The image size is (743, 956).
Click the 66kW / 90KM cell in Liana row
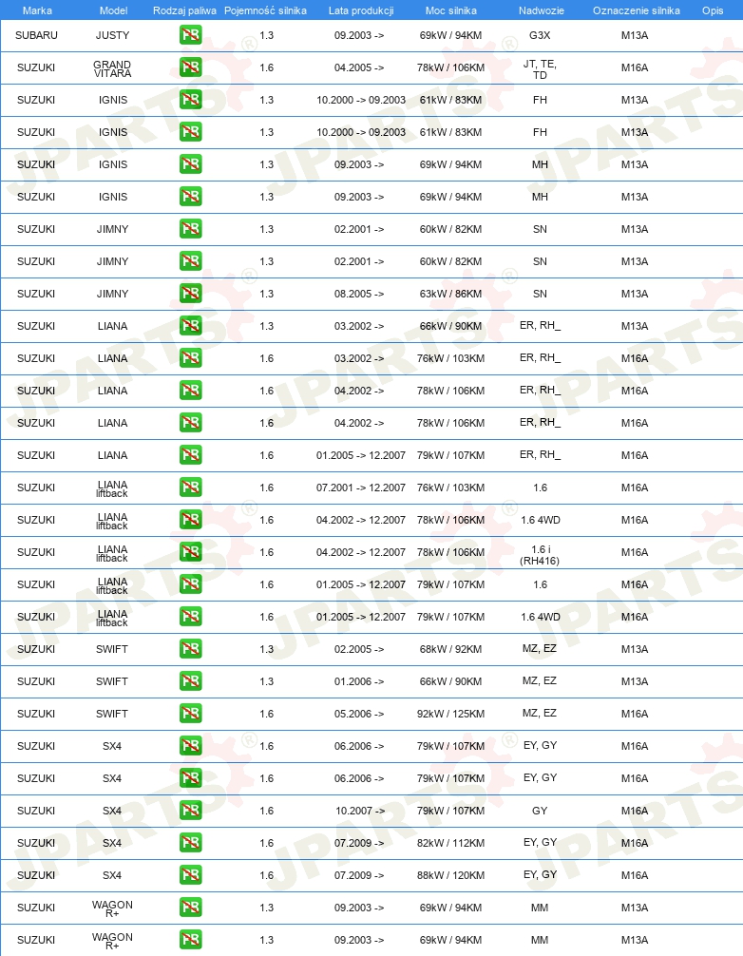coord(451,326)
